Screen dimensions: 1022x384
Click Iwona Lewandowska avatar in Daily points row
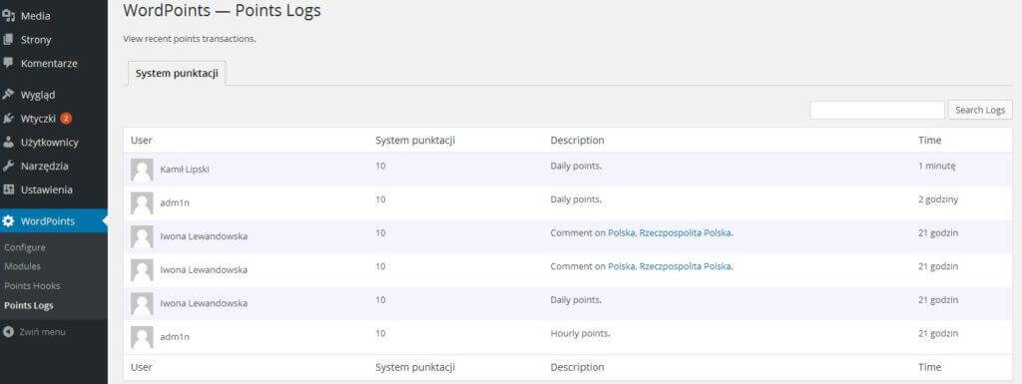pos(142,303)
